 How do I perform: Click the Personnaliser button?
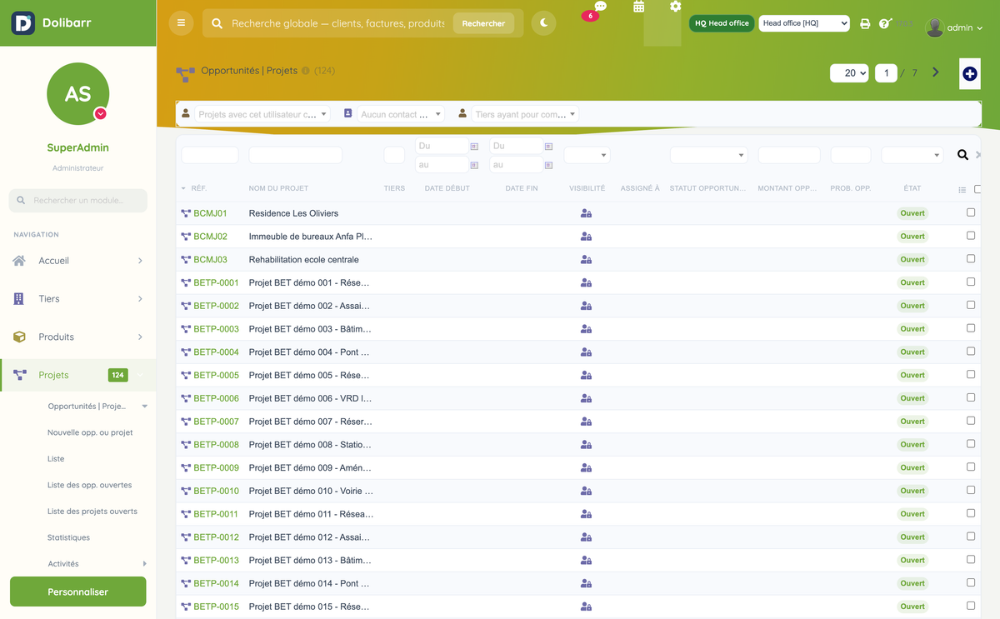[x=77, y=592]
